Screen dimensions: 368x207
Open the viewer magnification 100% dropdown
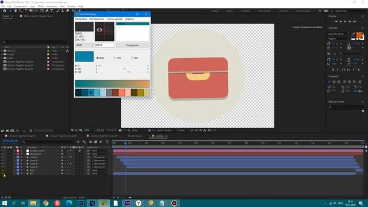click(89, 131)
